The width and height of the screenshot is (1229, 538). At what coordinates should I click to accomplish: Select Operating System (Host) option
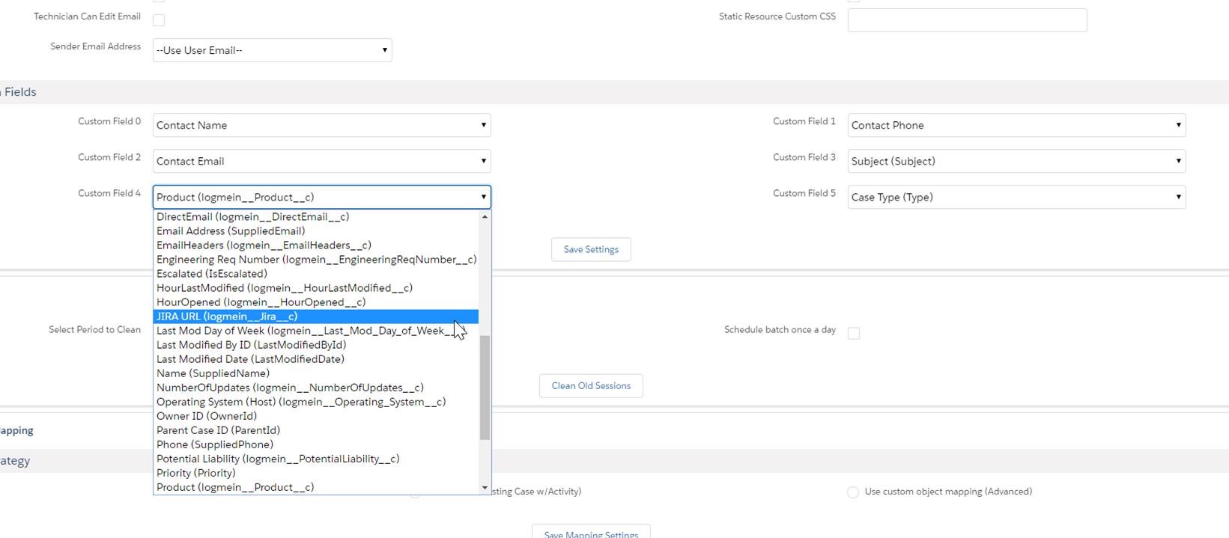point(315,402)
